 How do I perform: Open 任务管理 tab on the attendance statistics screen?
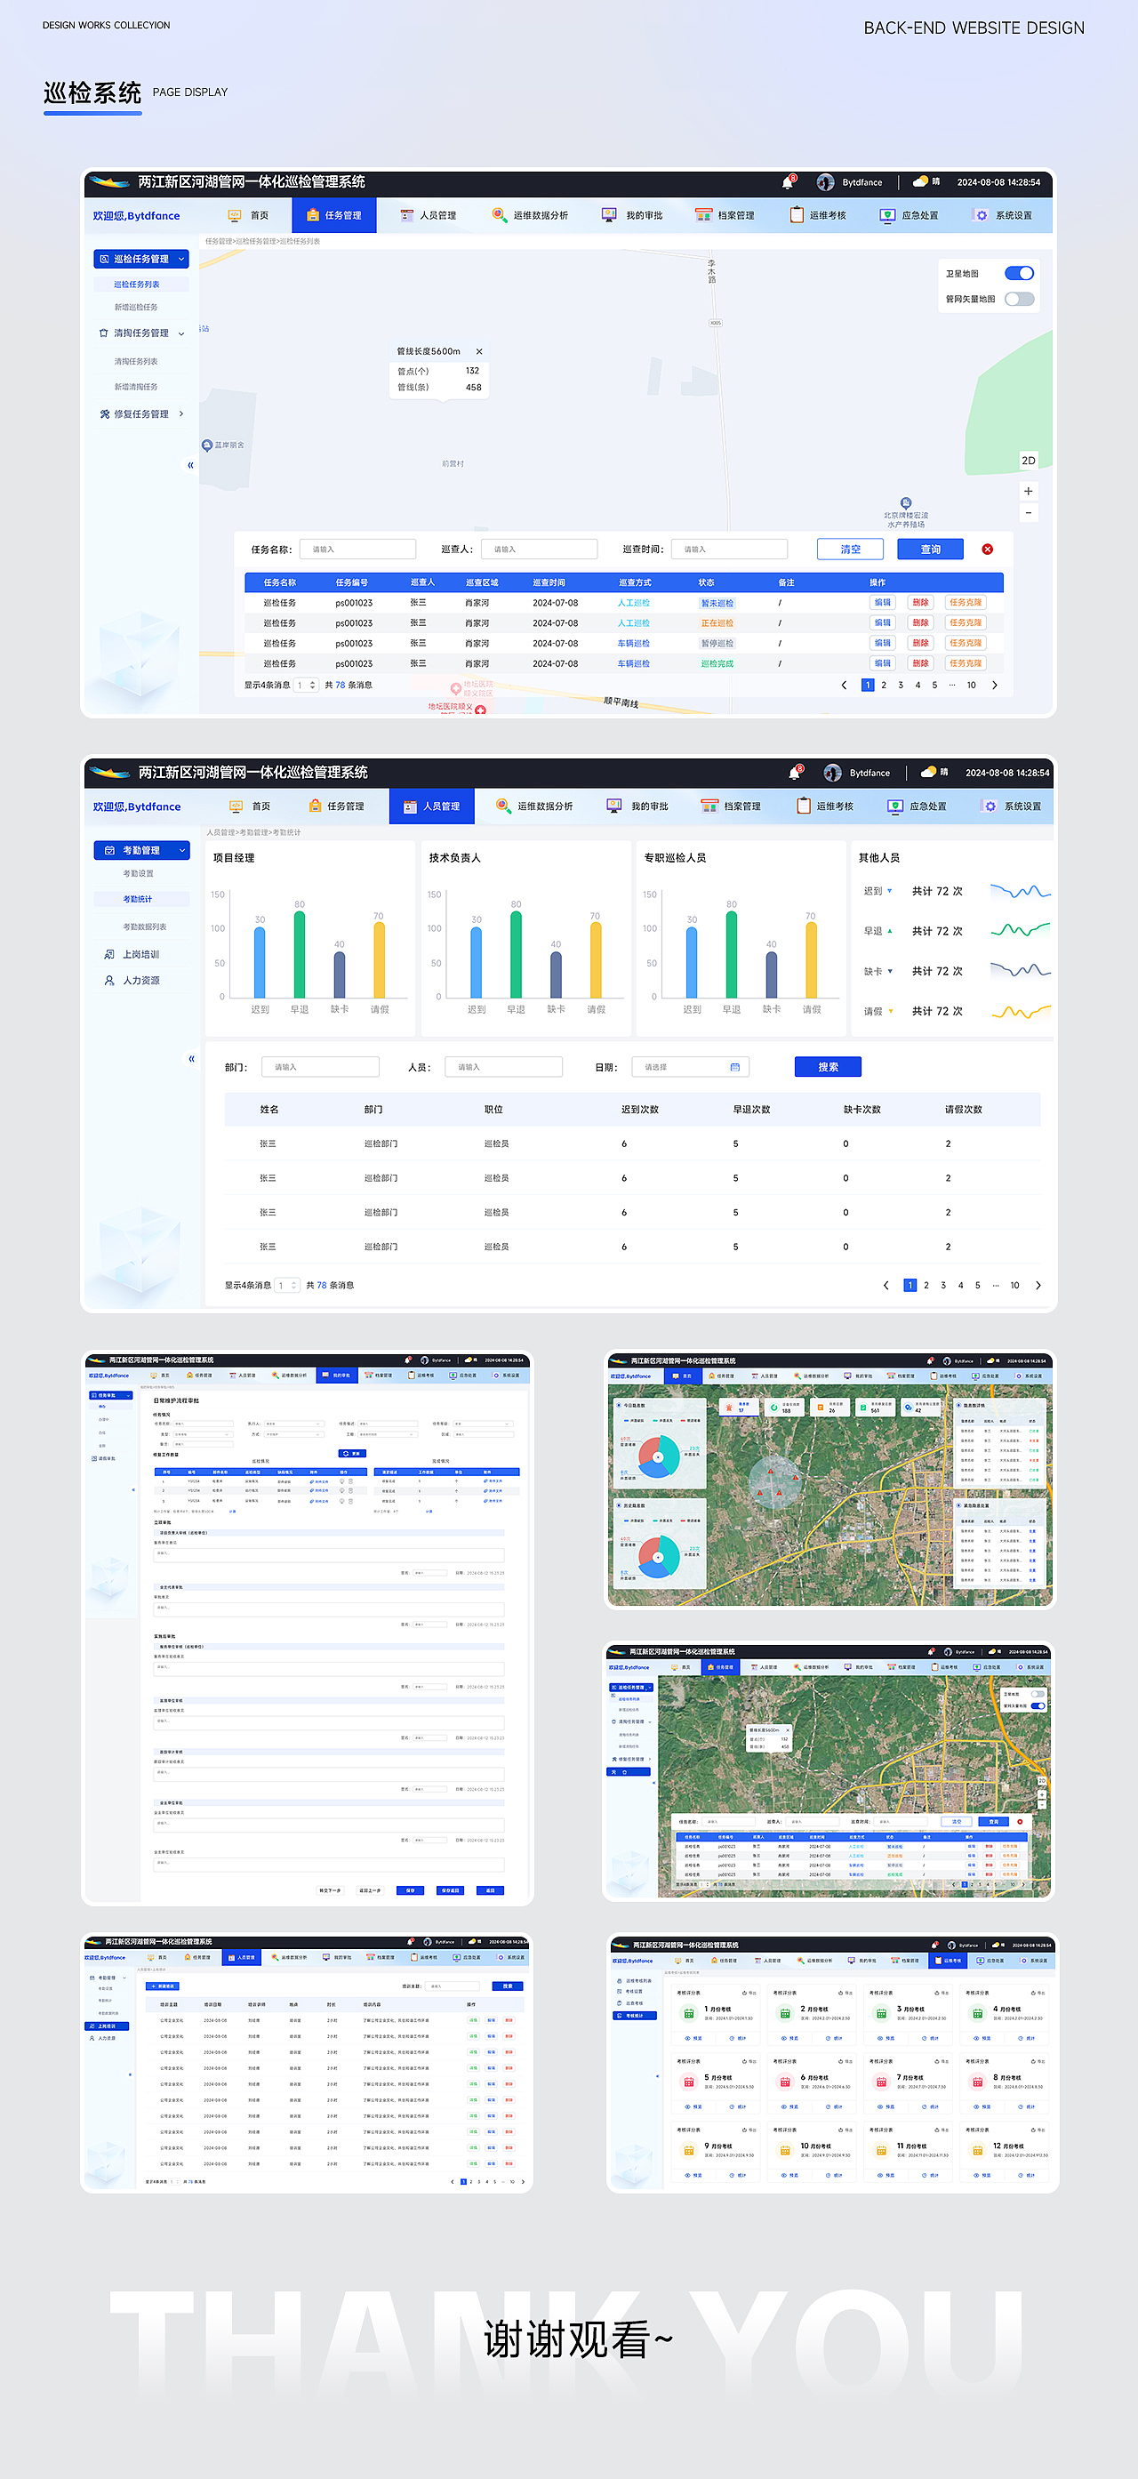337,806
